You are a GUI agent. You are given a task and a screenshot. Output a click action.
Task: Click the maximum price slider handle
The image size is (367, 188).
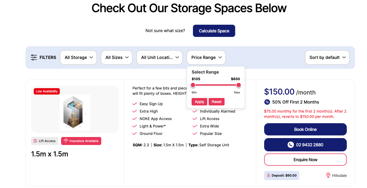(239, 85)
